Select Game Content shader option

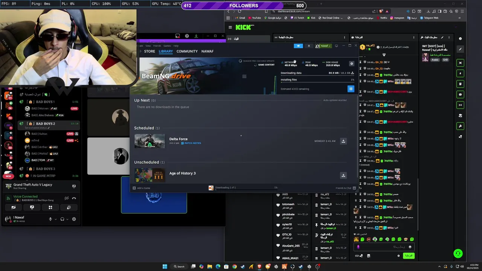pos(264,65)
